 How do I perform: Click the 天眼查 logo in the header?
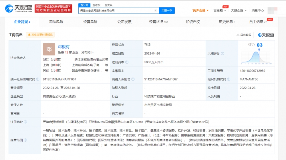18,9
